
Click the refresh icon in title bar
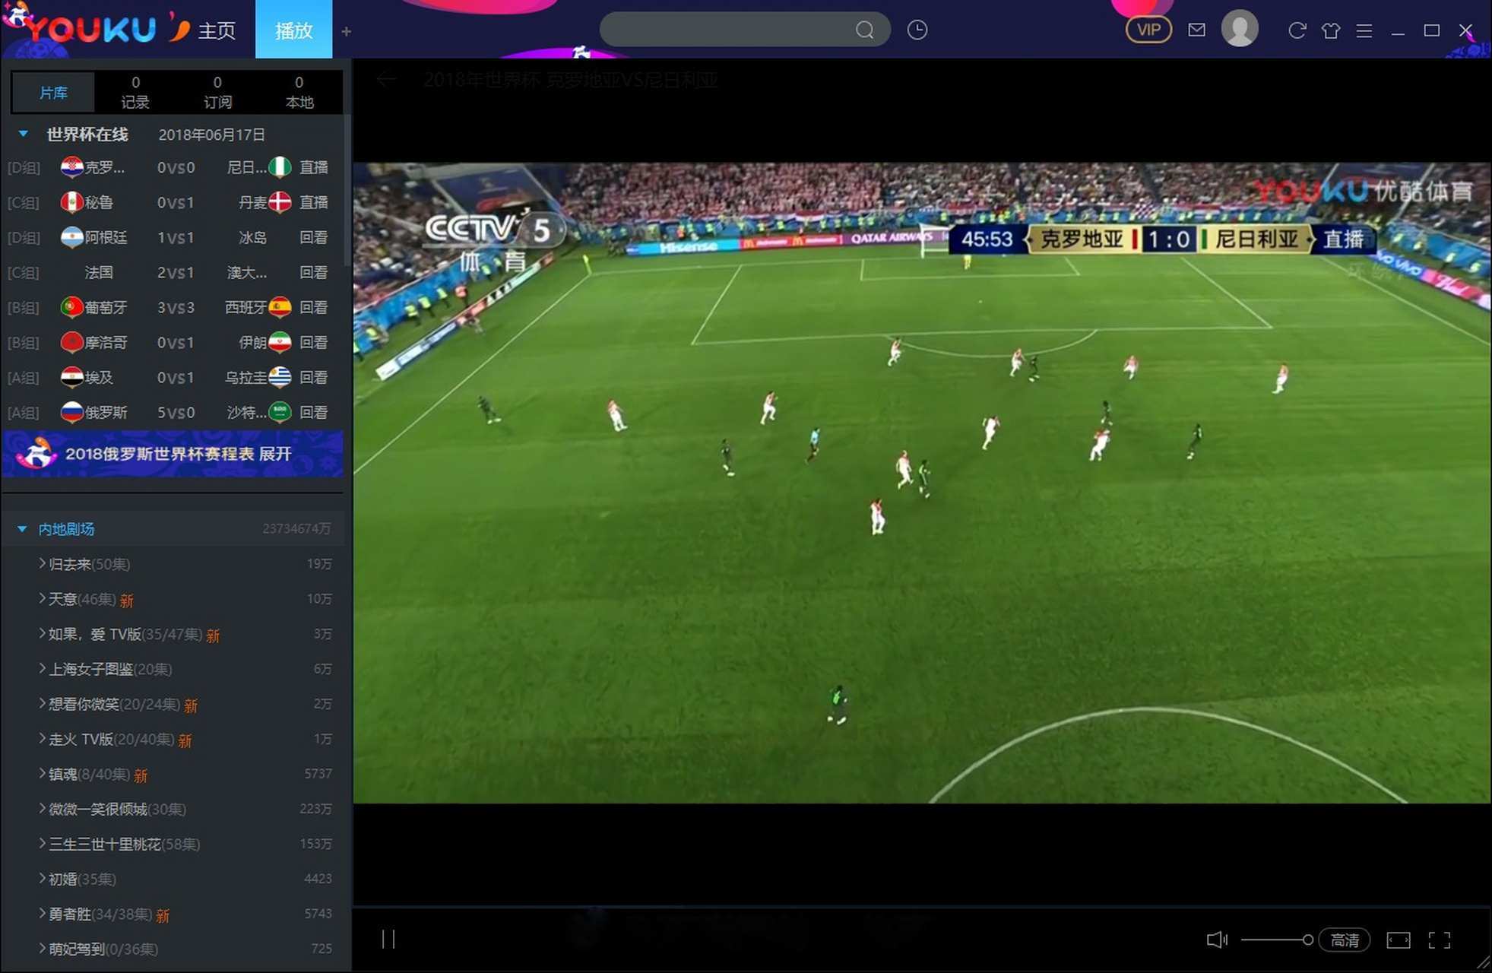click(1297, 30)
